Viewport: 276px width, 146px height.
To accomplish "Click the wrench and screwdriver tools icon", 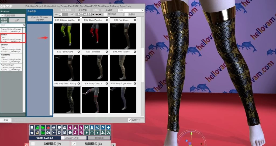I will coord(108,133).
